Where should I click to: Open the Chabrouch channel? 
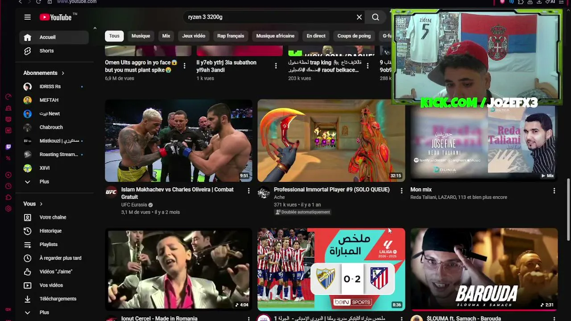54,128
